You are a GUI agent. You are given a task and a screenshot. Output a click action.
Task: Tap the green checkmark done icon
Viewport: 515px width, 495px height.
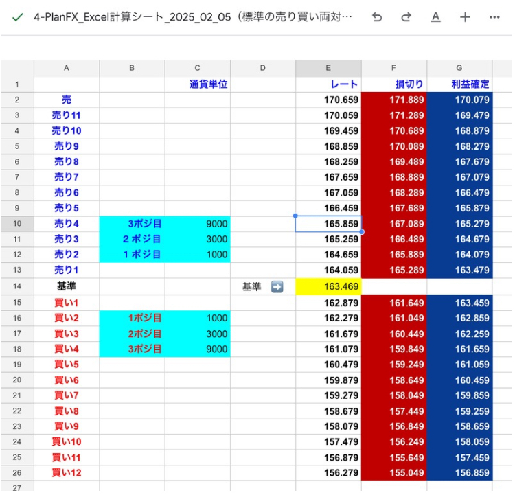pyautogui.click(x=17, y=17)
